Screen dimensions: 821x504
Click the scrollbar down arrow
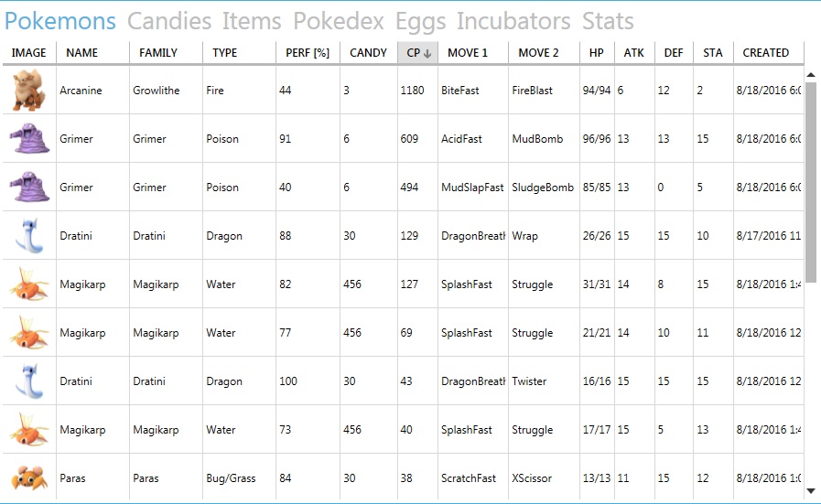pos(811,491)
